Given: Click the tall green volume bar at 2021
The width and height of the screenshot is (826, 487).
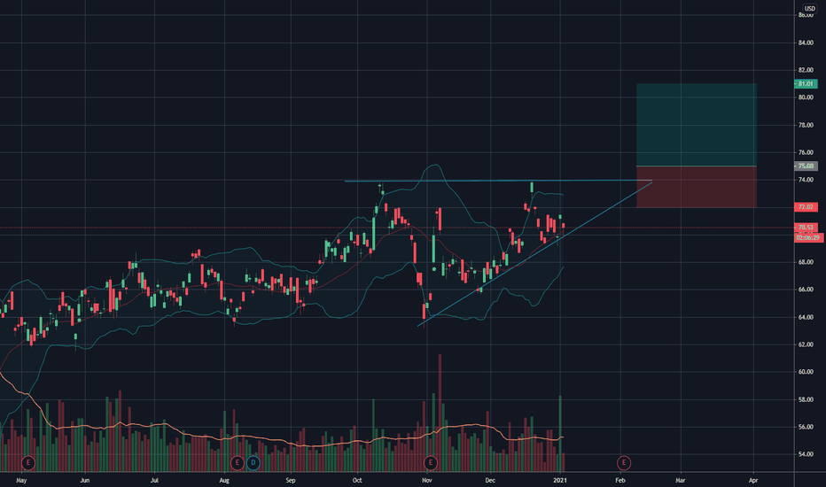Looking at the screenshot, I should pos(560,433).
